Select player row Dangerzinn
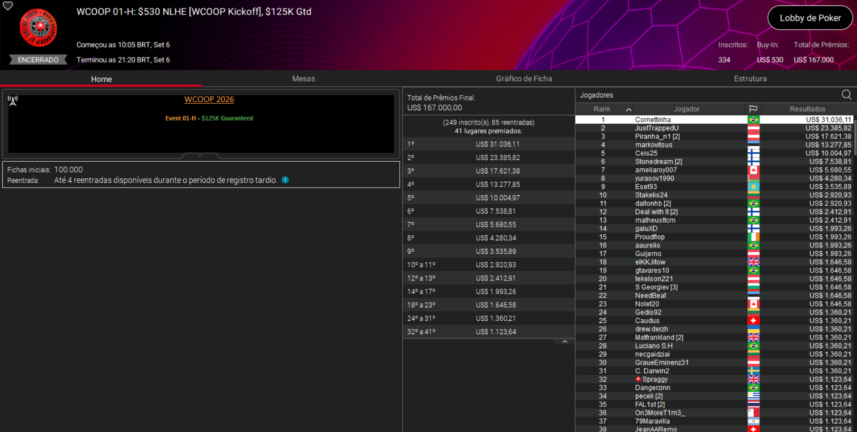The height and width of the screenshot is (432, 857). 714,388
